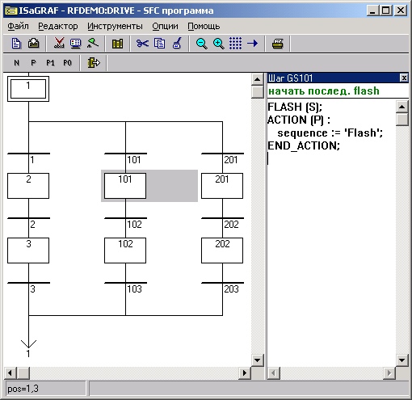Click the scissors cut icon
Viewport: 412px width, 400px height.
click(142, 44)
